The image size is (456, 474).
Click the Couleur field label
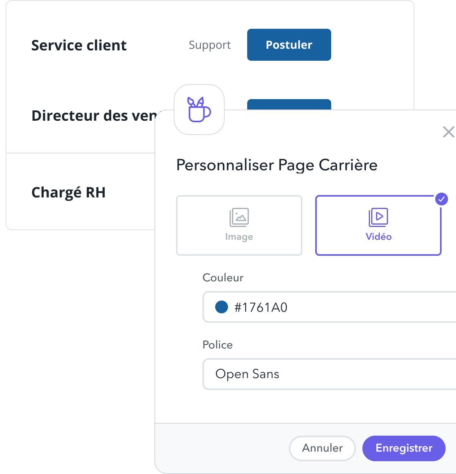click(223, 277)
